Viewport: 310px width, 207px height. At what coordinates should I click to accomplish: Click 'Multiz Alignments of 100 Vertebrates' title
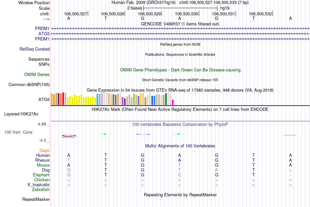[180, 146]
